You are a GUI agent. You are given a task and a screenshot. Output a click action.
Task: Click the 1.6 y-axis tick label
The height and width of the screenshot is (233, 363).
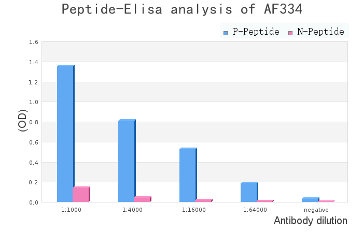point(34,42)
